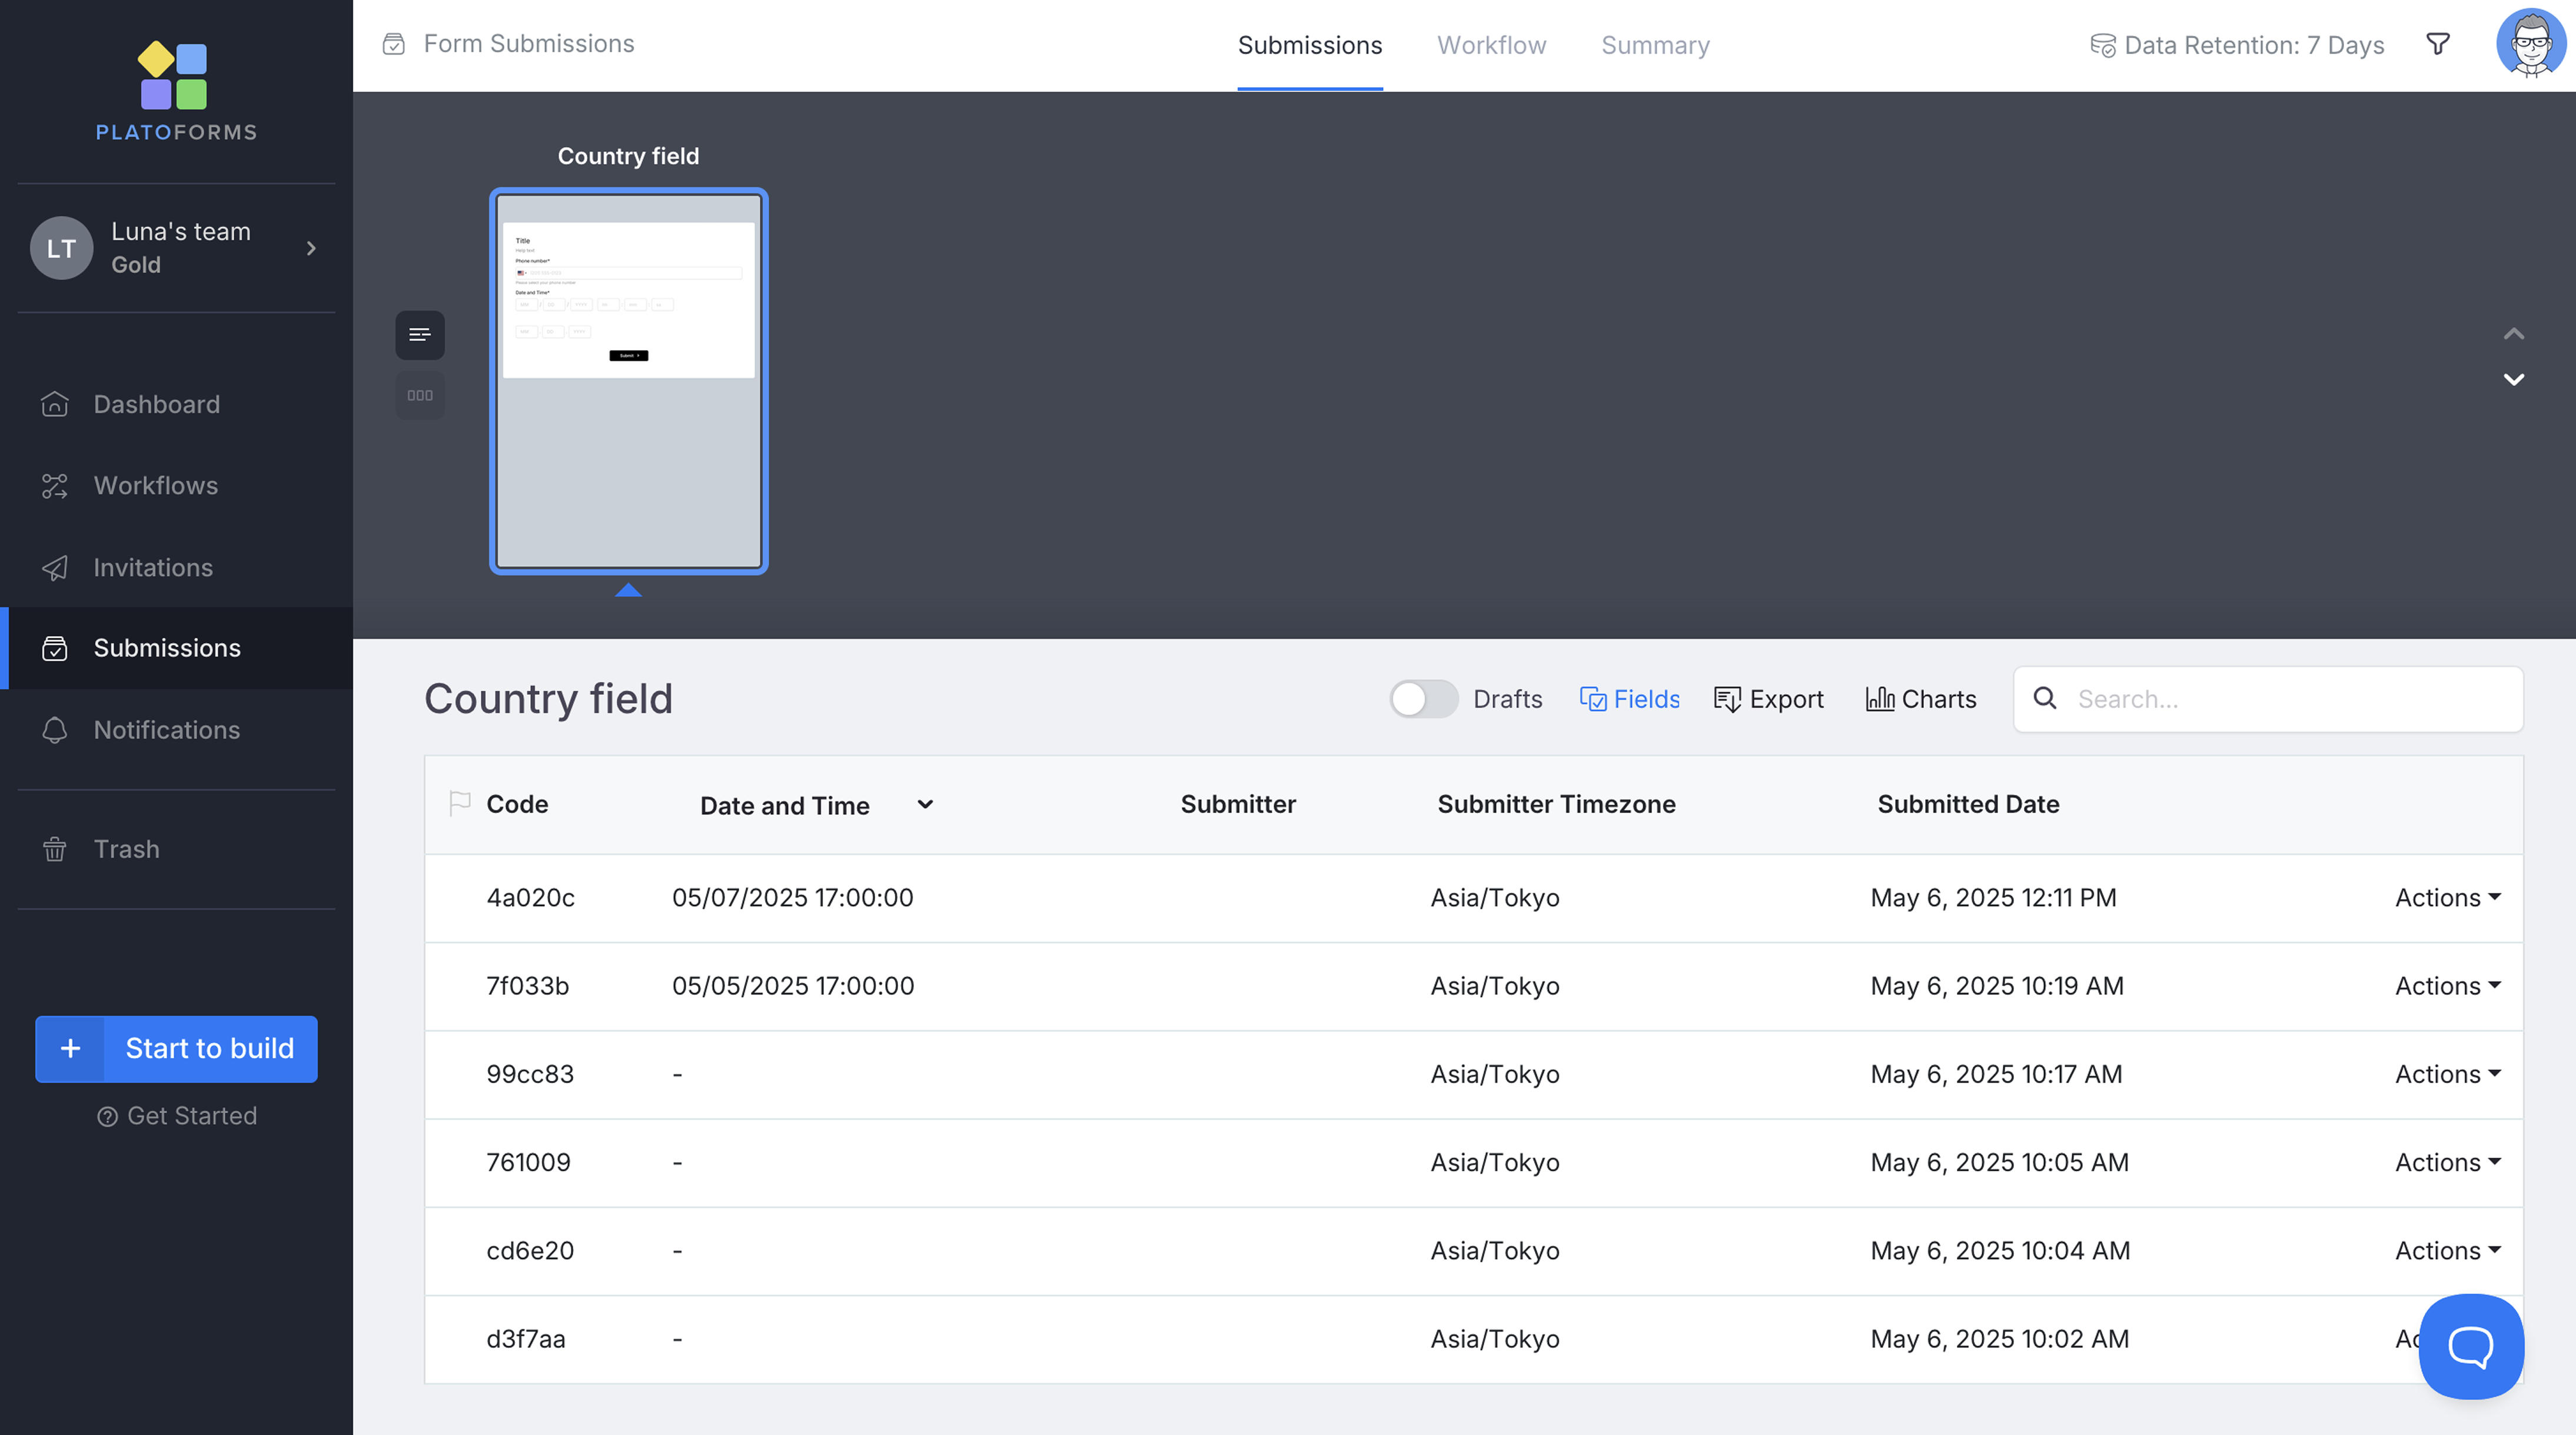Image resolution: width=2576 pixels, height=1435 pixels.
Task: Open the Charts view
Action: click(1921, 699)
